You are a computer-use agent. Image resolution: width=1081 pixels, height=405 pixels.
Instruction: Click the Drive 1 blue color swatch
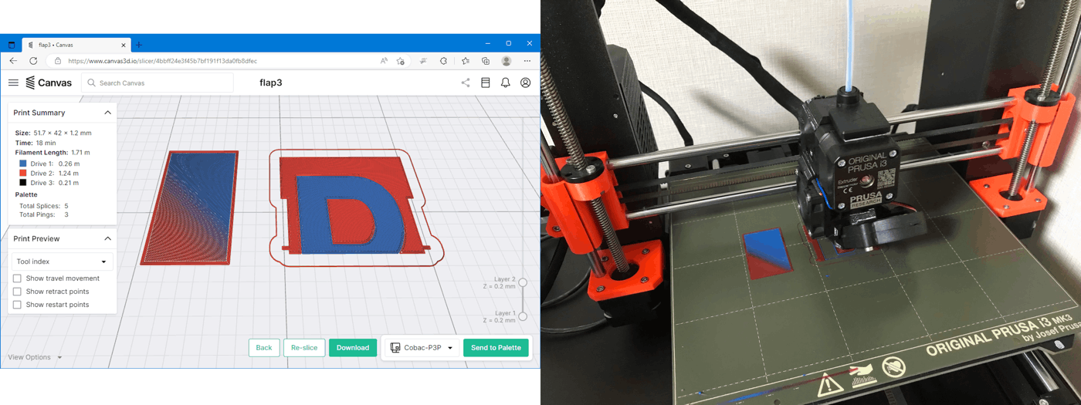[x=22, y=164]
